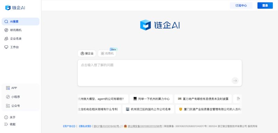Choose suggestion about 大模型、agent的公司
Viewport: 278px width, 133px height.
point(103,99)
